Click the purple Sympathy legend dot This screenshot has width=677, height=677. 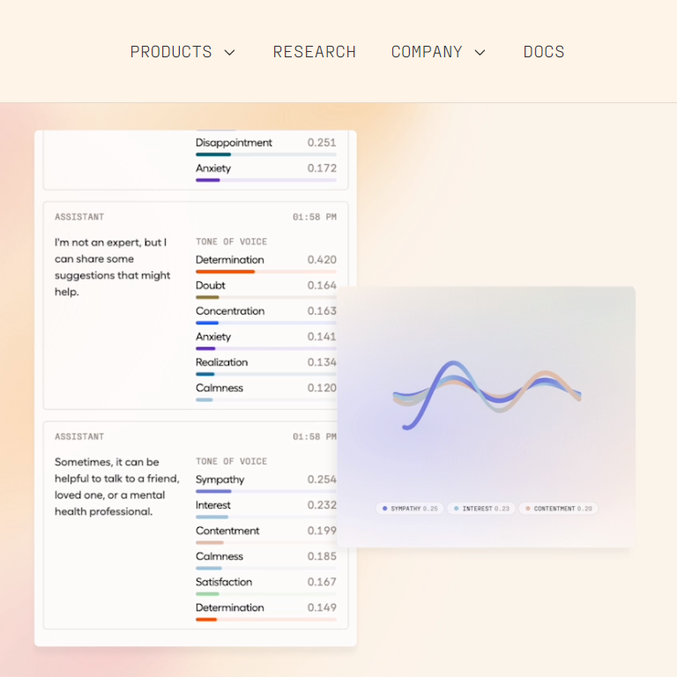[x=384, y=509]
